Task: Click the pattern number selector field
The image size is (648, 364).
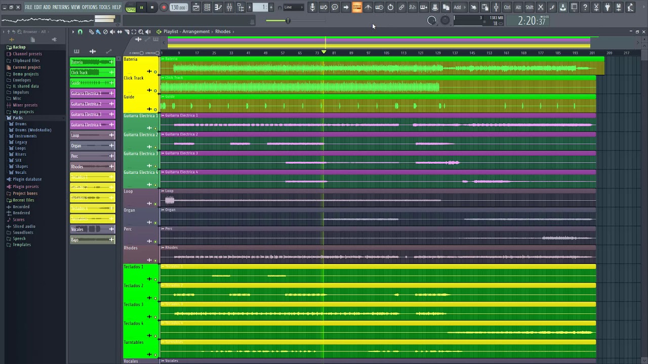Action: tap(260, 7)
